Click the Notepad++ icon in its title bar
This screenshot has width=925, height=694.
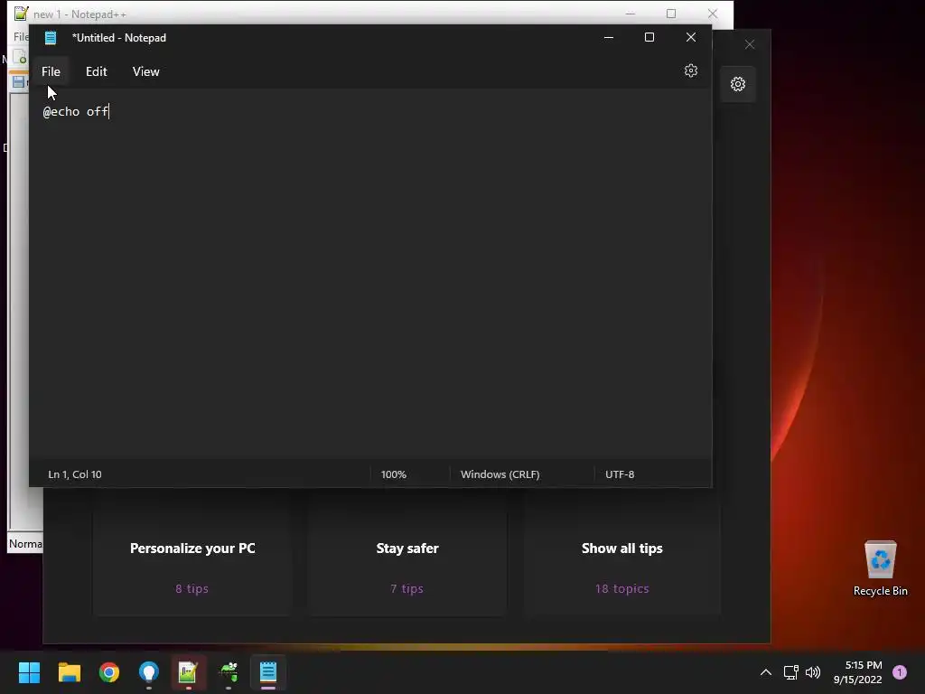(x=22, y=13)
